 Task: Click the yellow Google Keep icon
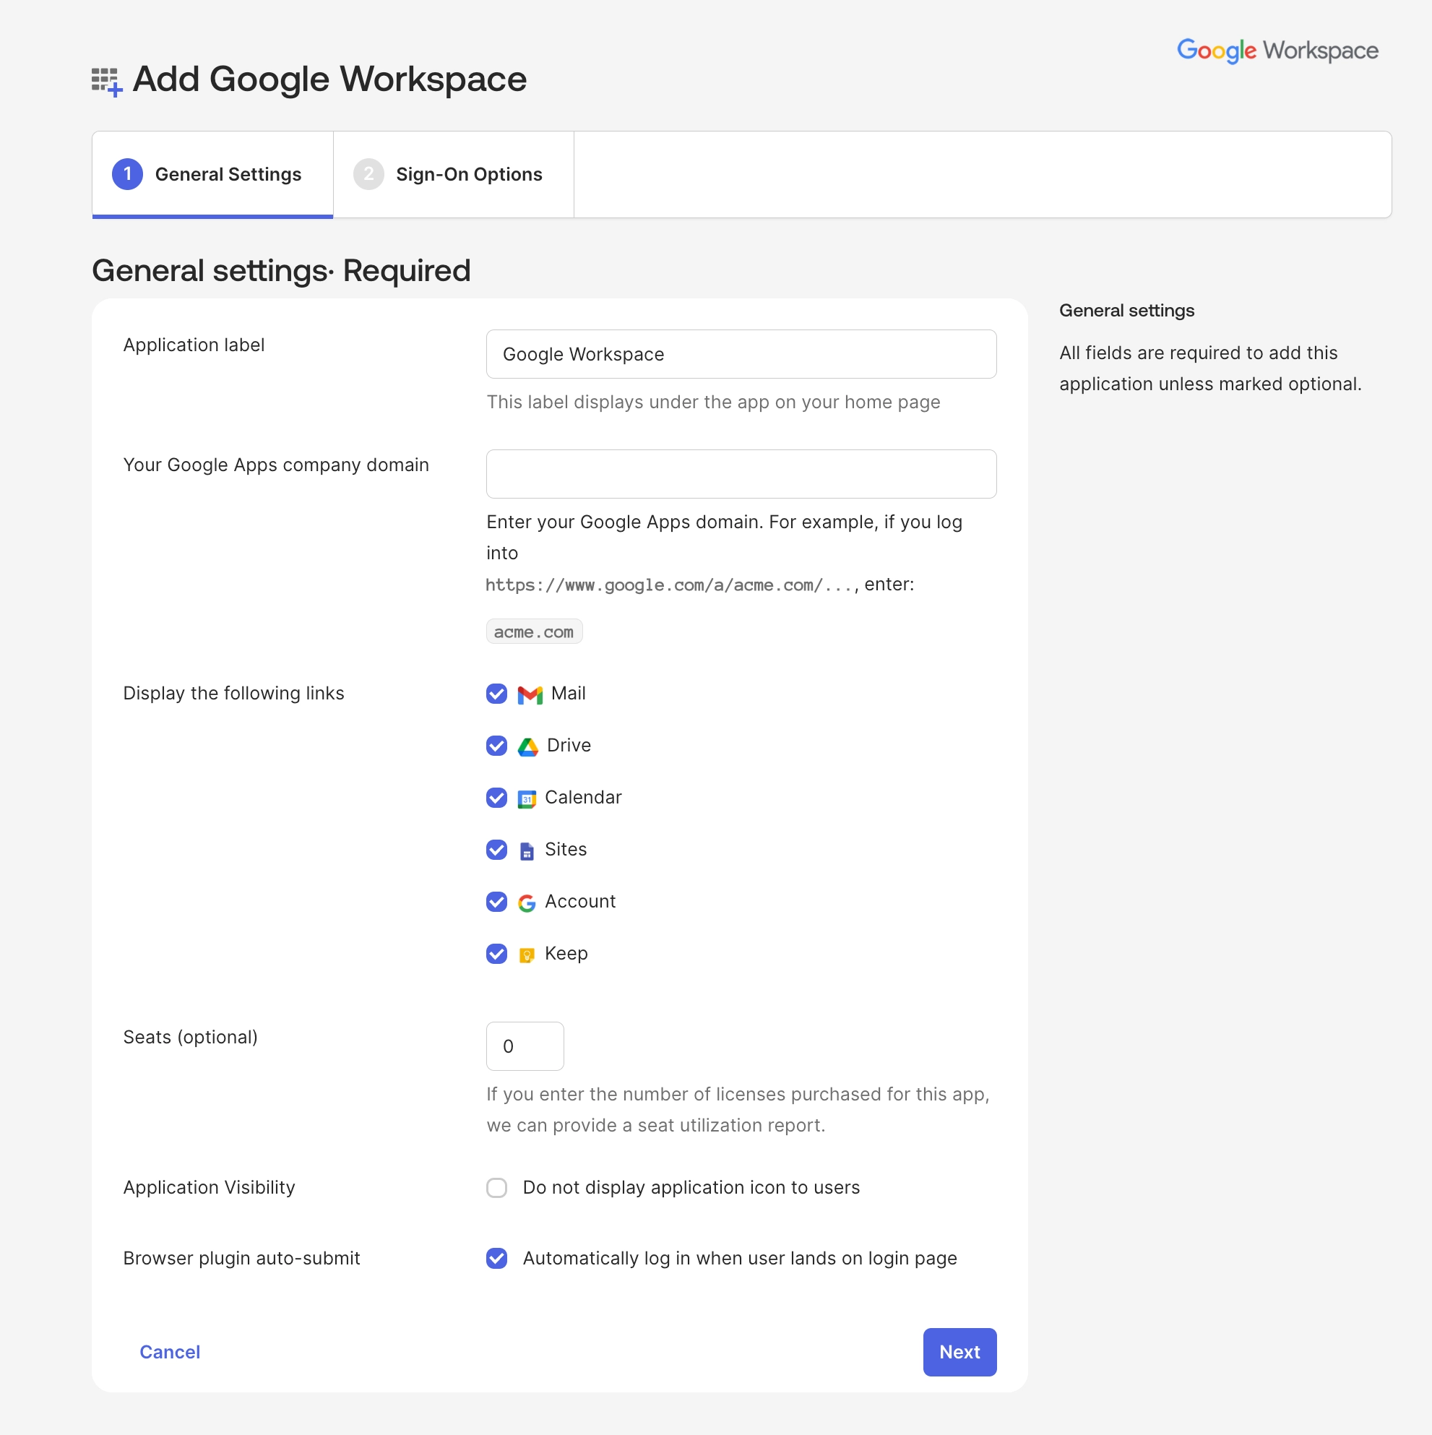click(x=527, y=954)
